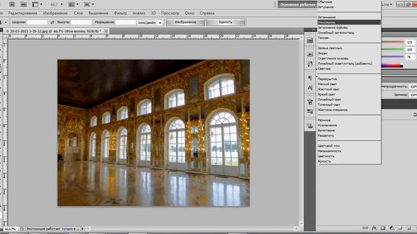Open the Анализ menu
Image resolution: width=417 pixels, height=234 pixels.
[x=139, y=13]
